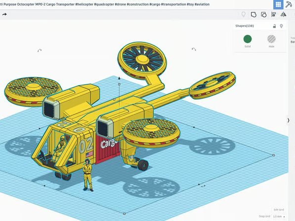Open the Snap Grid 1.0 mm dropdown

click(x=279, y=217)
